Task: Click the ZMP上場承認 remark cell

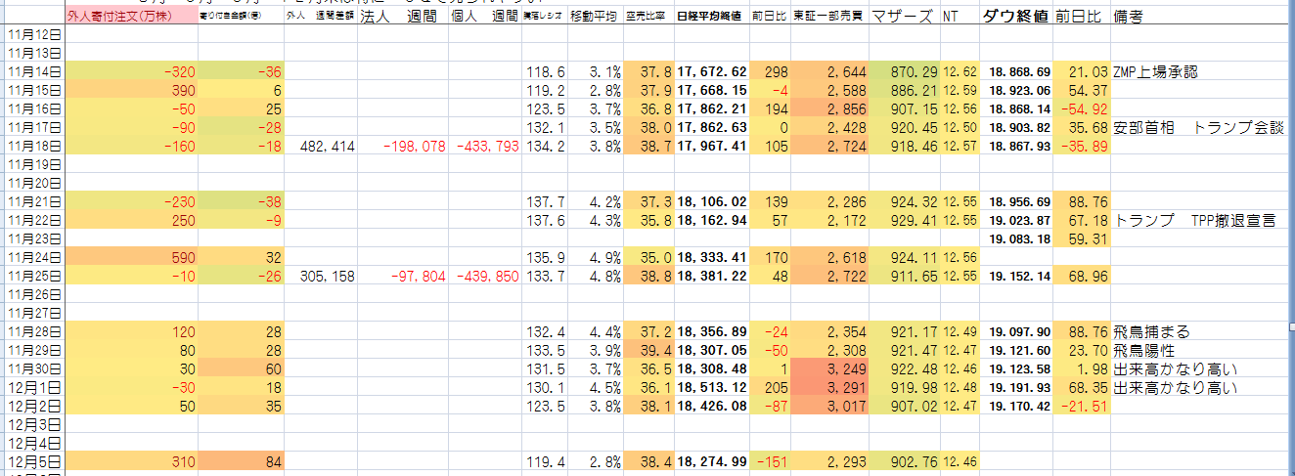Action: coord(1155,71)
